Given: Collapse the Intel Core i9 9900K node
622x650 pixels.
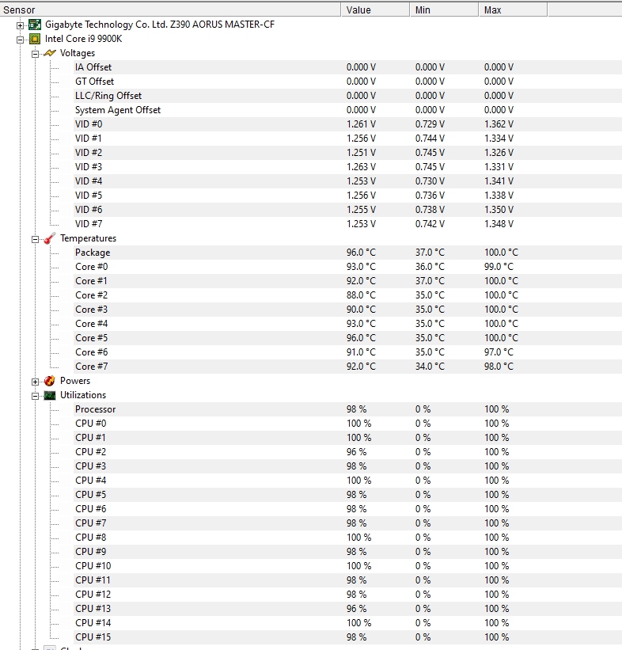Looking at the screenshot, I should (x=20, y=40).
